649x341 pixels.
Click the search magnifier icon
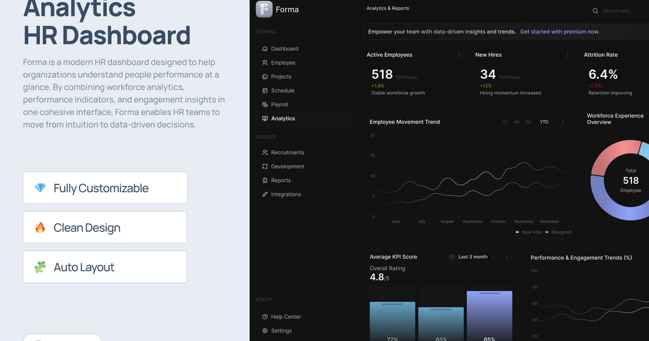tap(595, 11)
